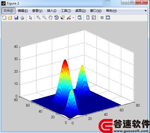Viewport: 150px width, 133px height.
Task: Toggle the Data Cursor tool
Action: pos(62,18)
